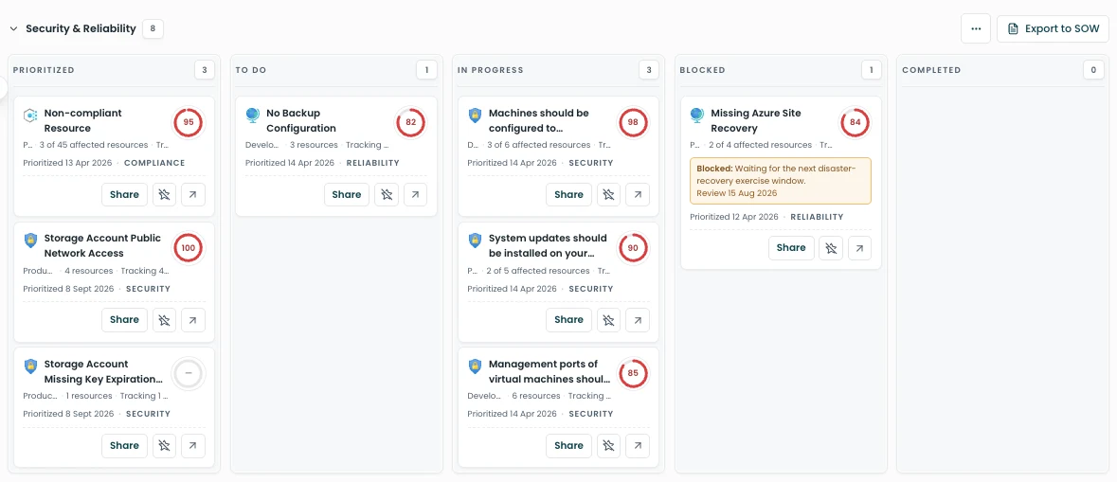Click the No Backup Configuration title

[x=301, y=120]
